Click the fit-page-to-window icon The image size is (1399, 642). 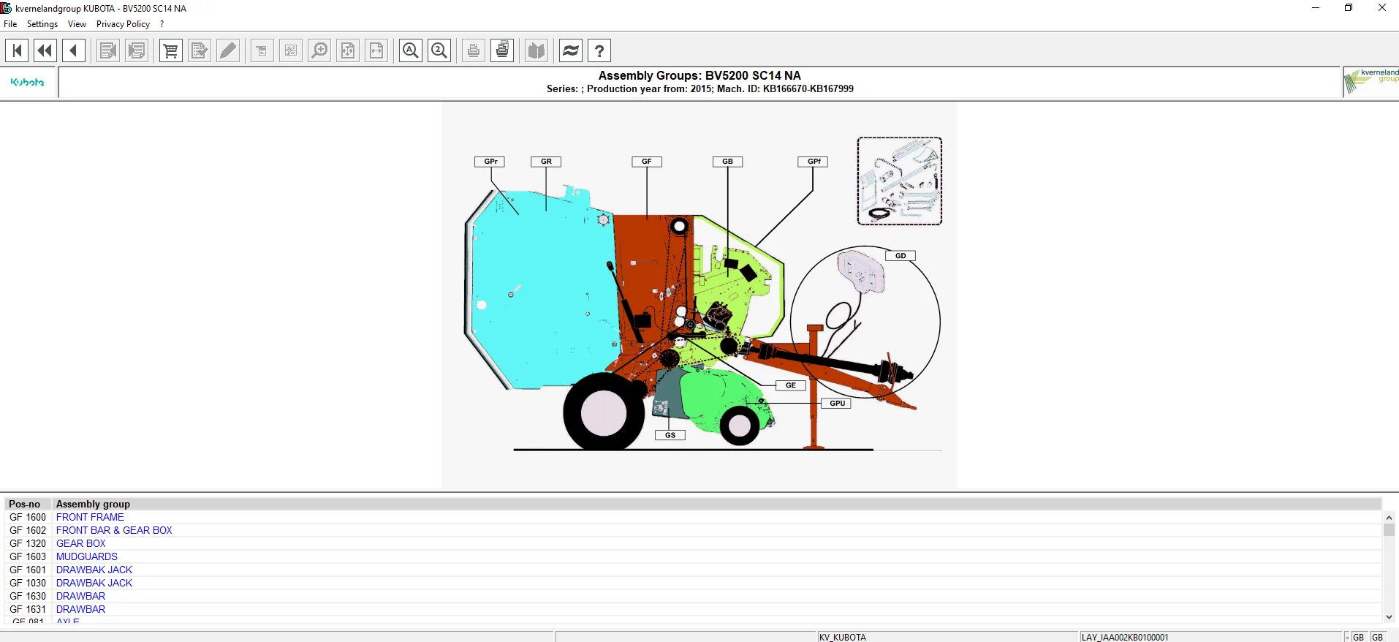point(348,50)
